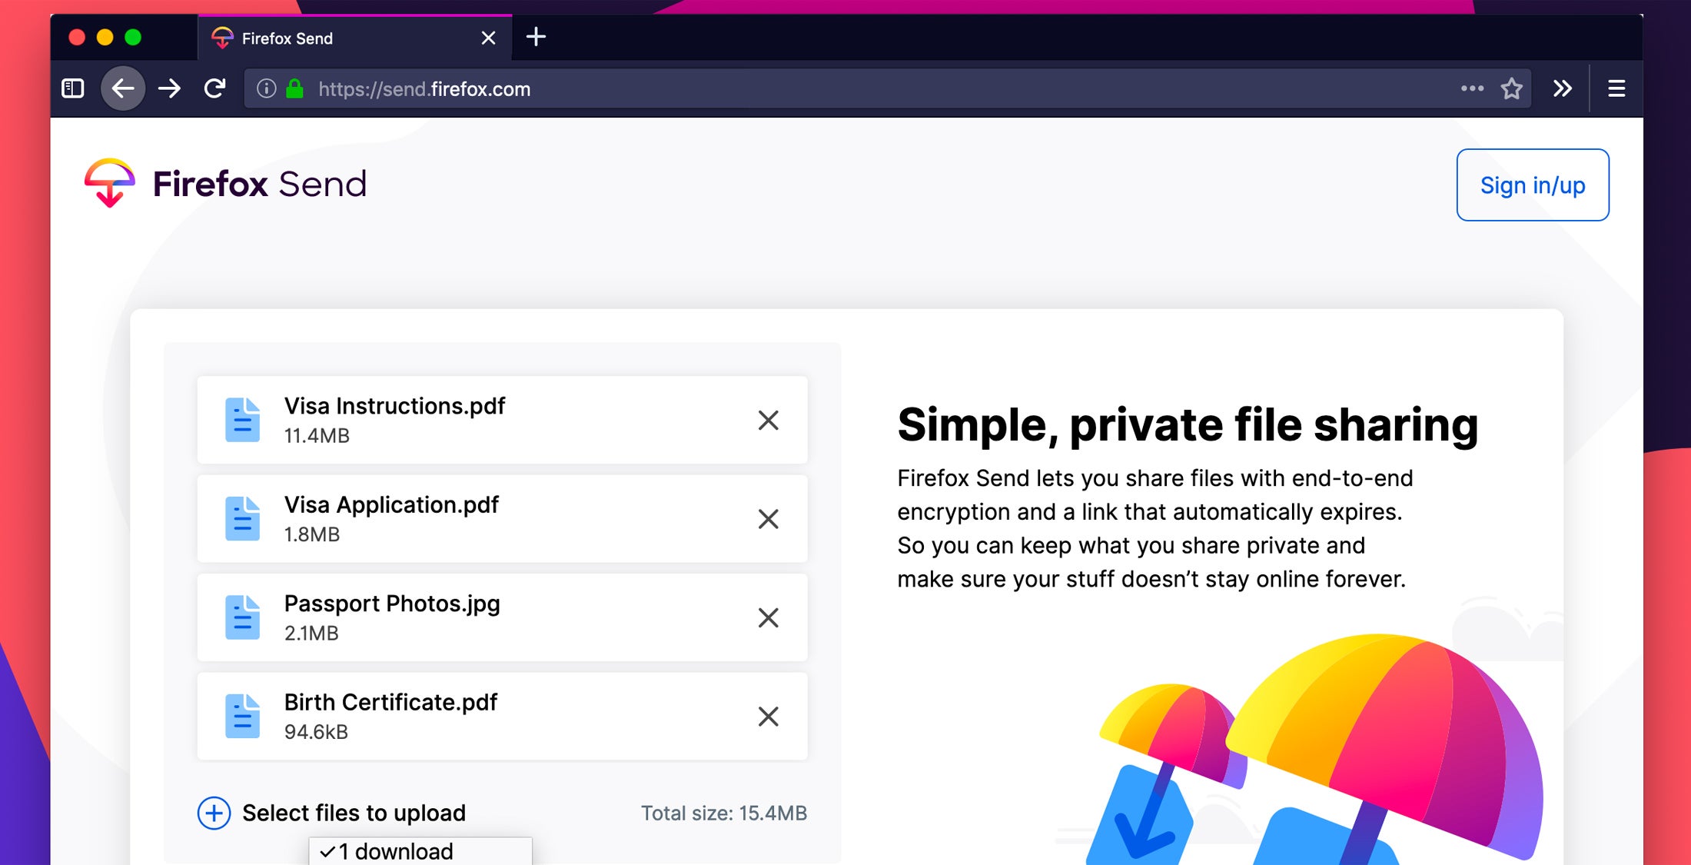1691x865 pixels.
Task: Reload the page
Action: (x=215, y=88)
